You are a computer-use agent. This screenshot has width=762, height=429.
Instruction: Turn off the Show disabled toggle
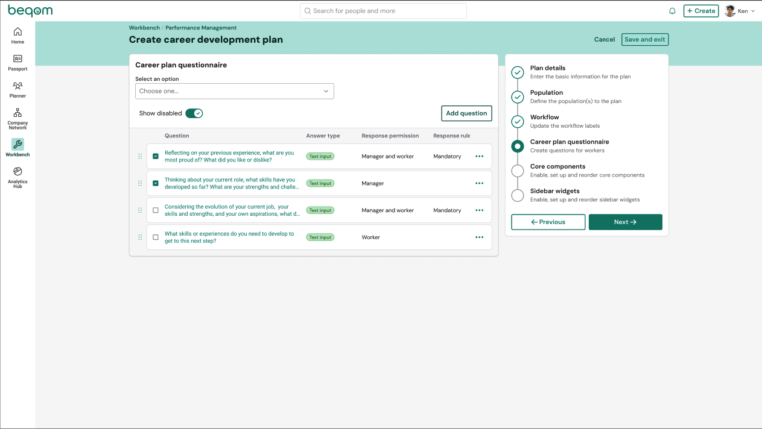(x=194, y=113)
